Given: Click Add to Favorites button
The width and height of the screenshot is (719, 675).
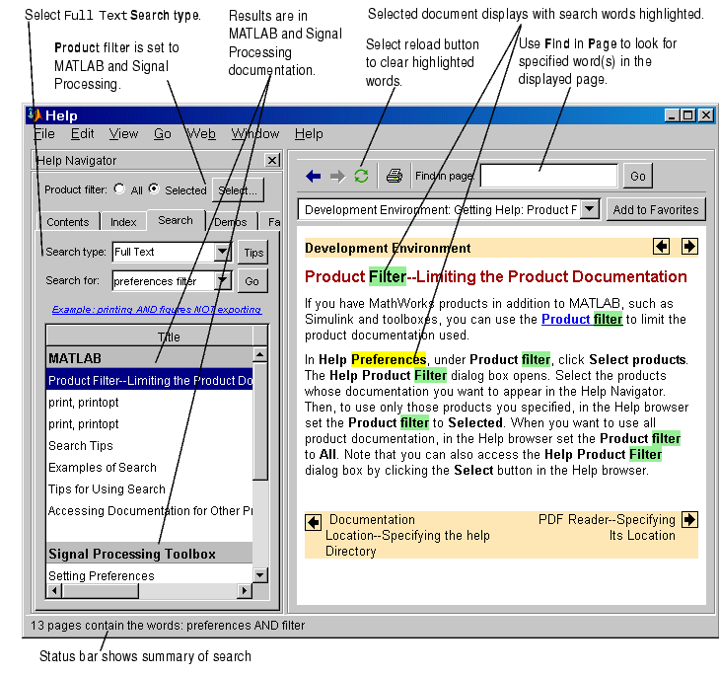Looking at the screenshot, I should [x=656, y=210].
